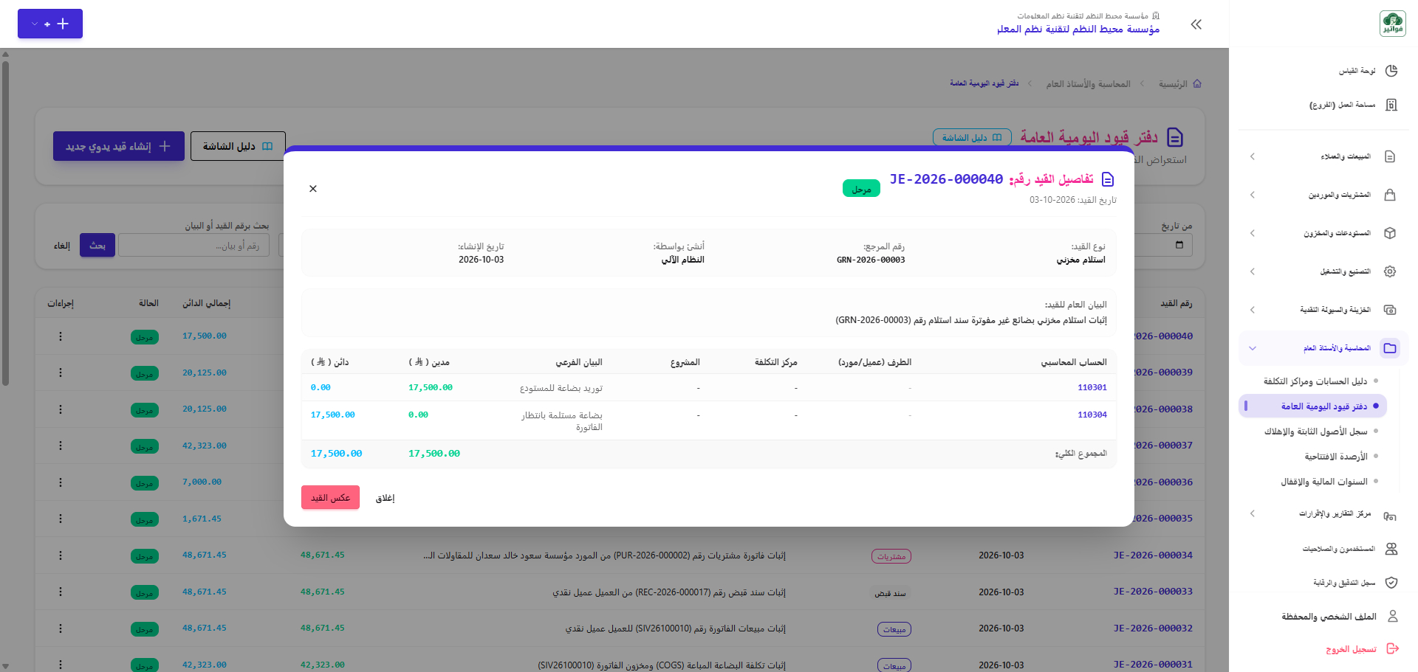
Task: Click the sales and customers document icon
Action: click(x=1390, y=156)
